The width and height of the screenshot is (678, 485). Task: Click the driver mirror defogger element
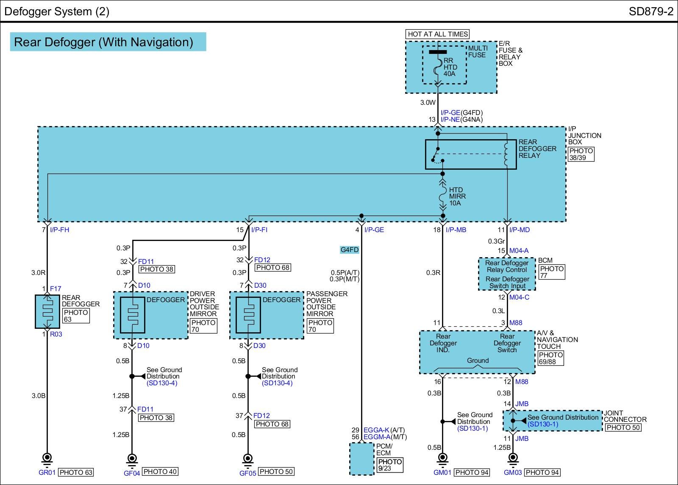click(133, 315)
